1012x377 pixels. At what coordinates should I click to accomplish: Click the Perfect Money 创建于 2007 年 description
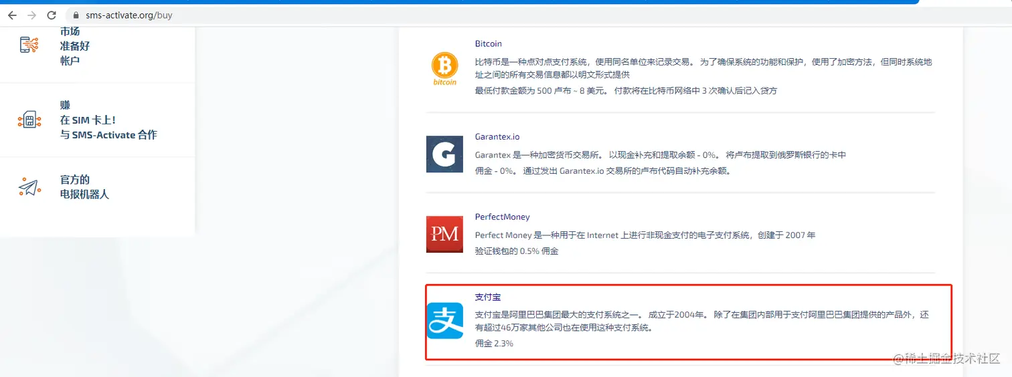point(645,235)
